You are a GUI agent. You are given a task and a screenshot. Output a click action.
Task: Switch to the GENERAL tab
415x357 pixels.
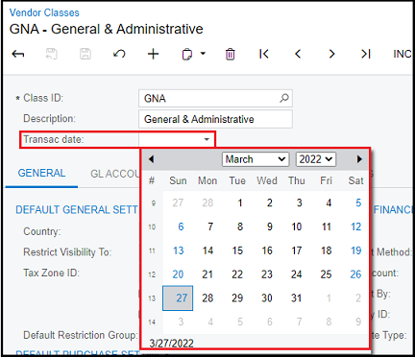[x=41, y=173]
